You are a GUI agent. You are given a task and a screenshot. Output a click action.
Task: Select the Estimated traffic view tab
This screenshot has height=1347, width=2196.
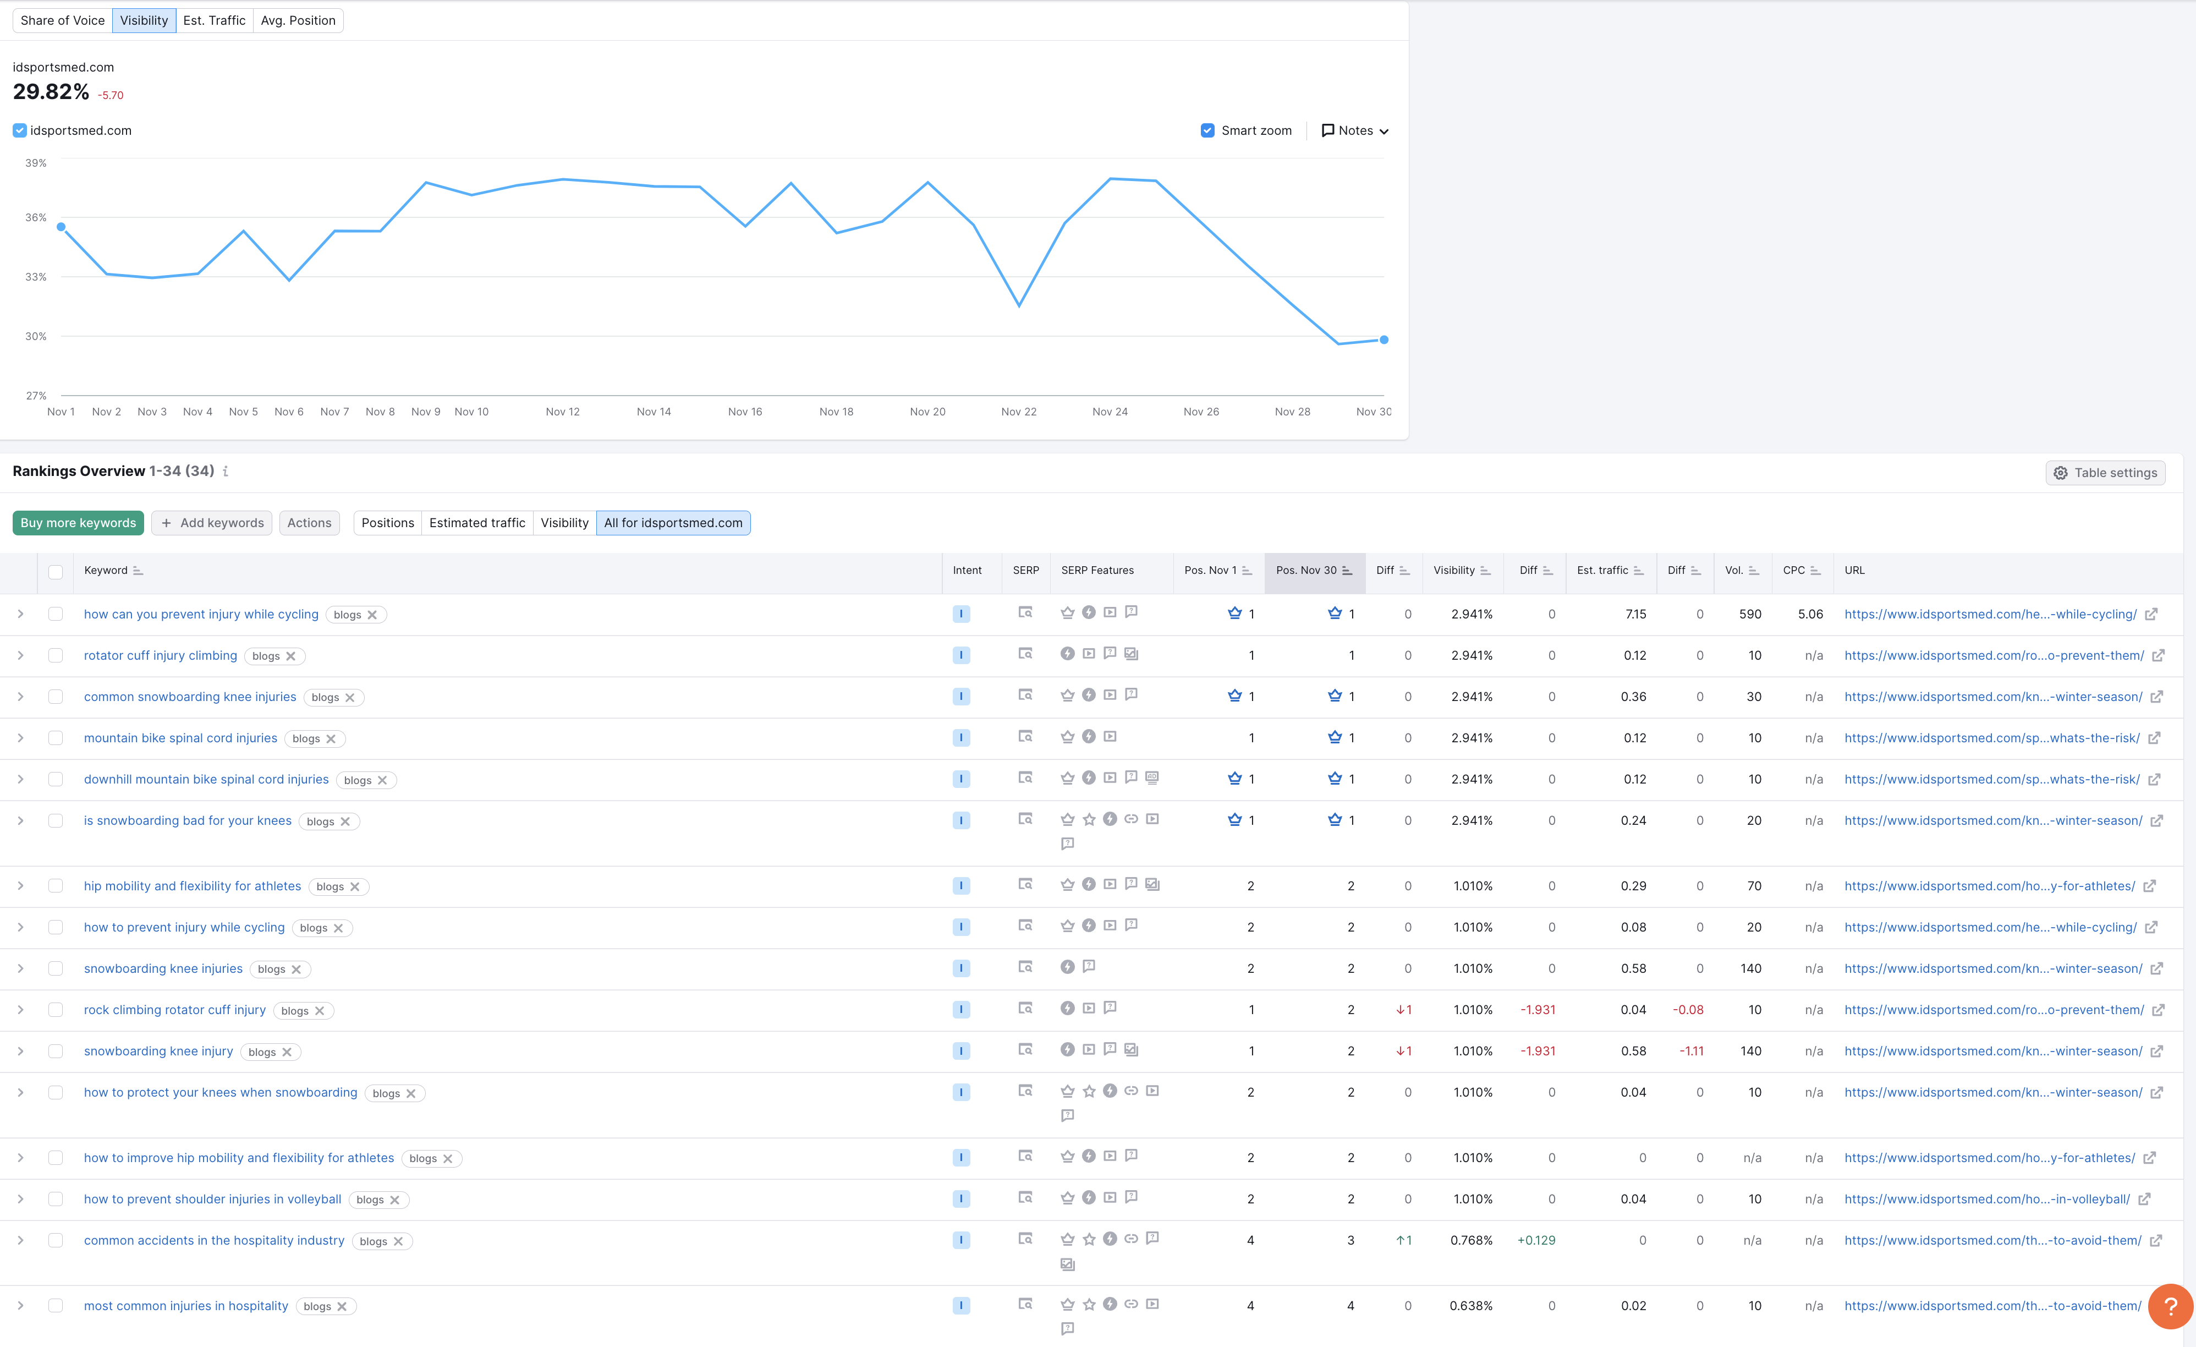(477, 523)
